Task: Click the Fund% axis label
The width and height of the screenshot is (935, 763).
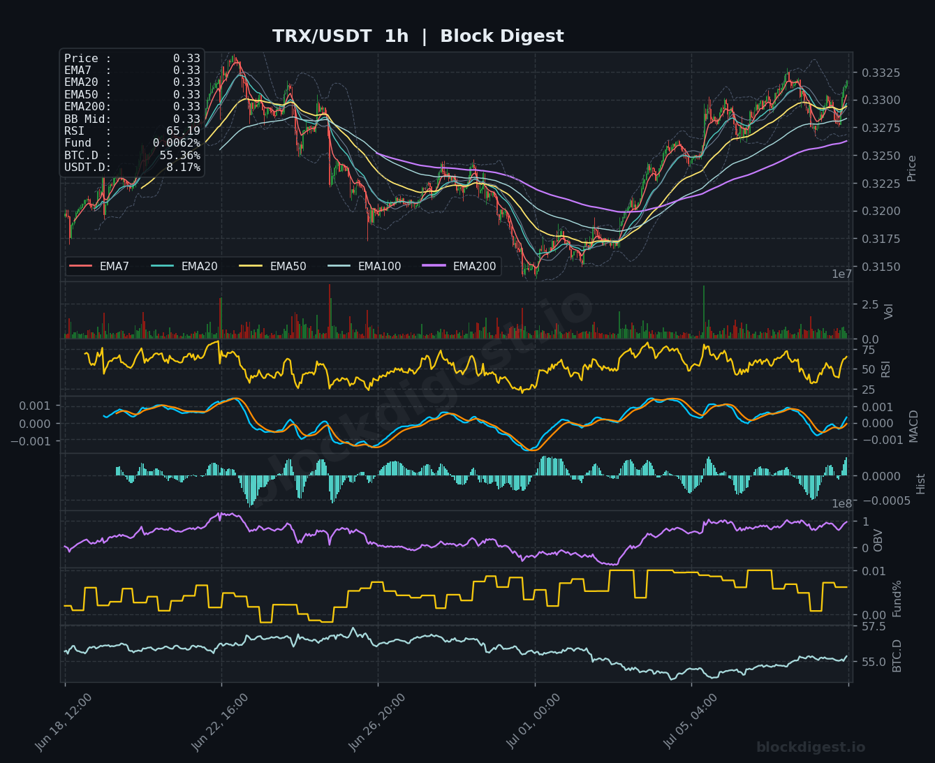Action: tap(897, 598)
